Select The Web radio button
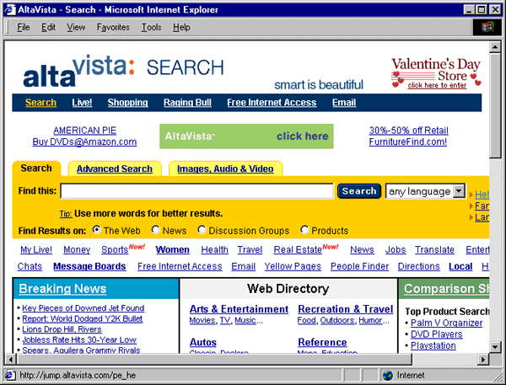The width and height of the screenshot is (506, 385). pos(97,230)
